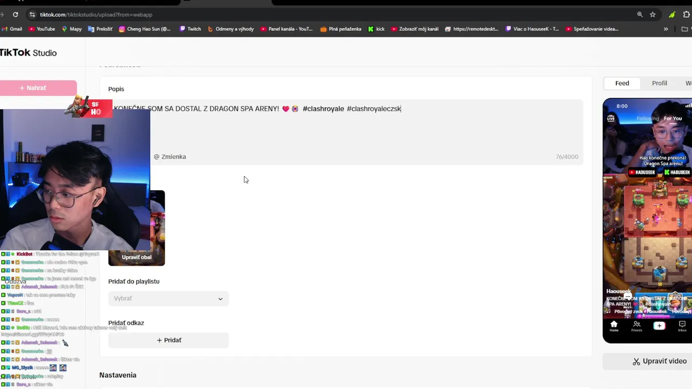This screenshot has width=692, height=389.
Task: Open the Plná peňaženka bookmark
Action: [341, 29]
